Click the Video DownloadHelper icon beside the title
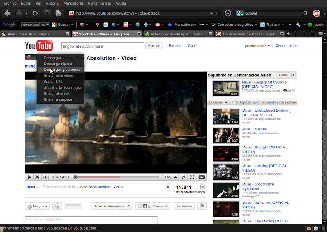The image size is (327, 232). coord(29,57)
